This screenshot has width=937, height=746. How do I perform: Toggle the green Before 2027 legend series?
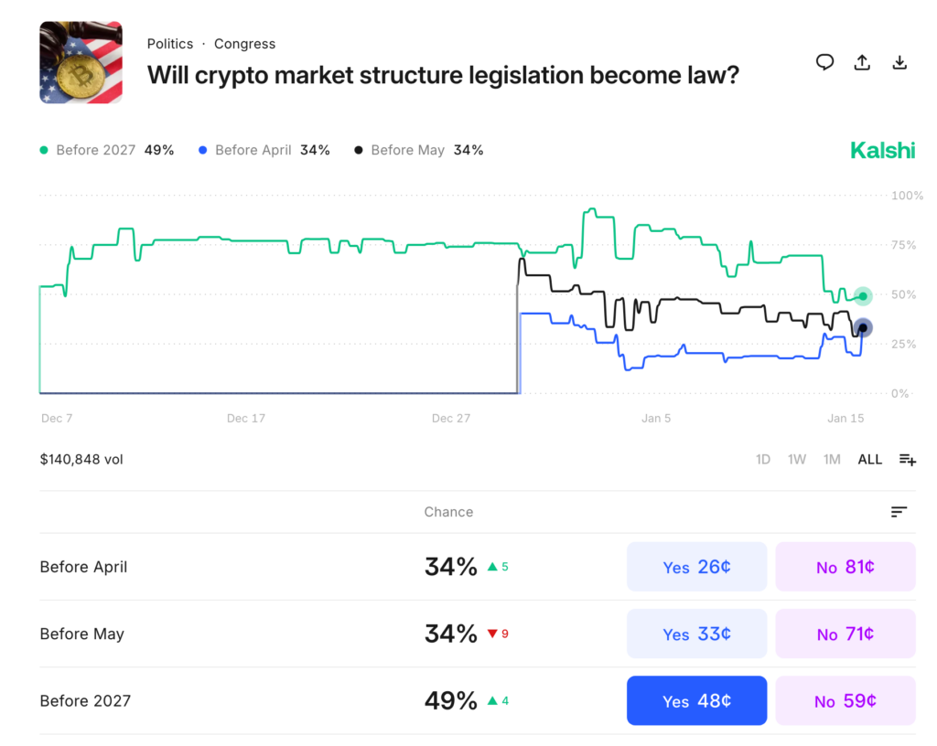pyautogui.click(x=107, y=150)
